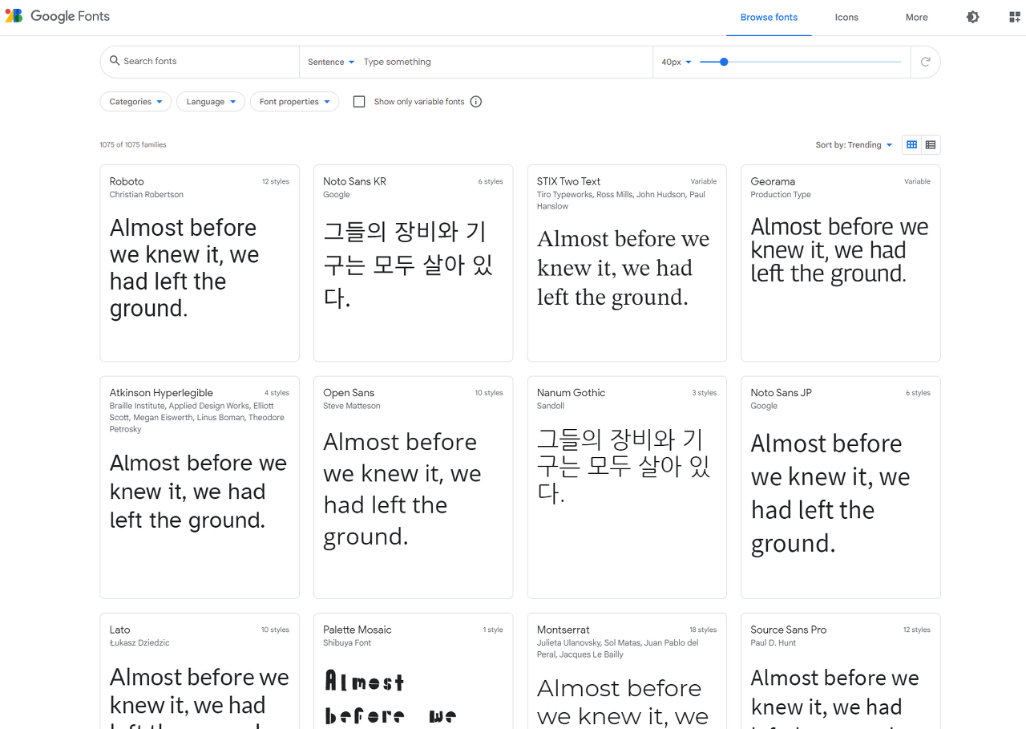Click 'Production Type' designer text
Viewport: 1026px width, 729px height.
tap(781, 195)
